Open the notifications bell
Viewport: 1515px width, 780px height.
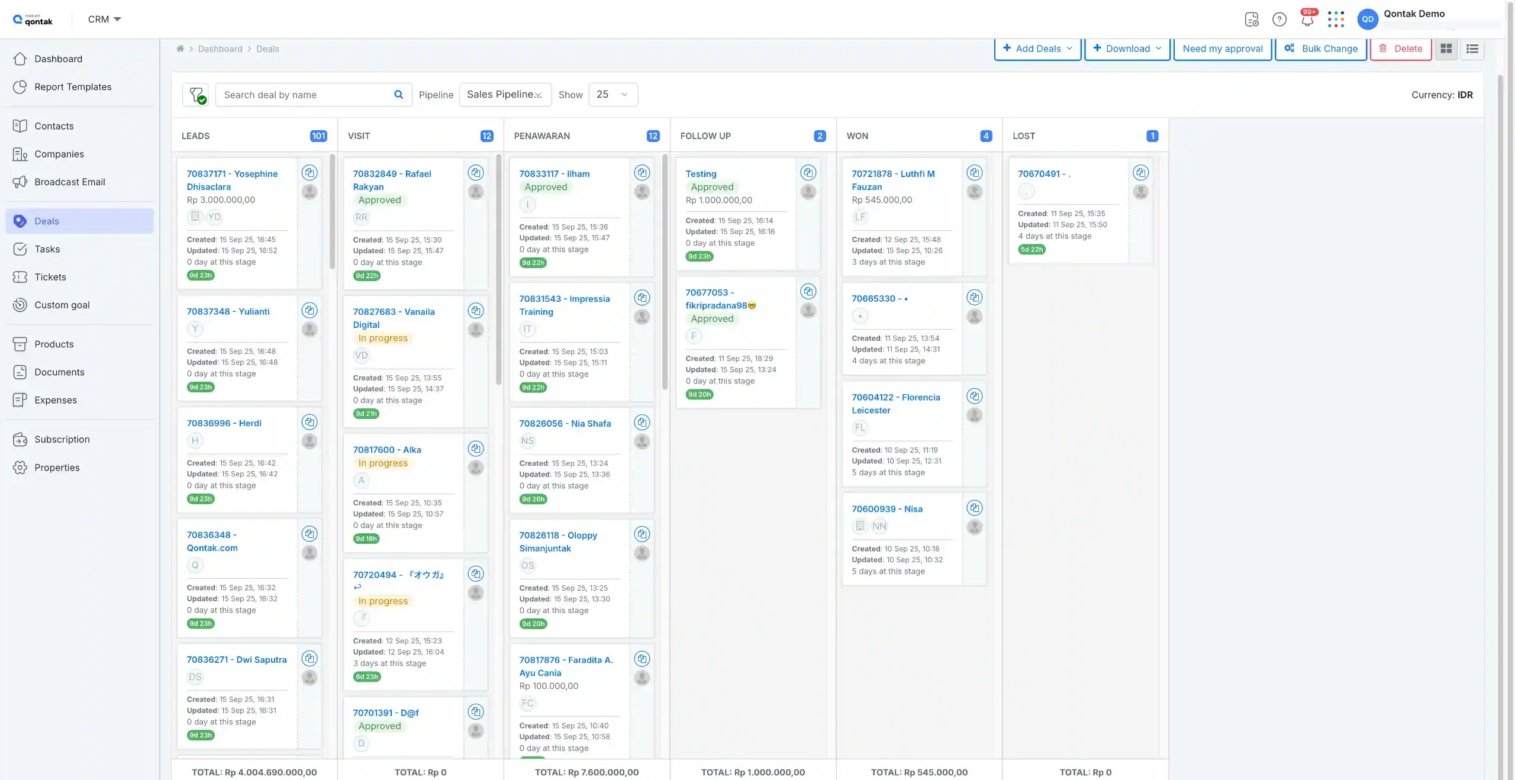tap(1307, 19)
